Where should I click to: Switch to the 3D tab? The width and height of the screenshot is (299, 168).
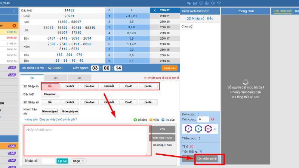pos(56,78)
